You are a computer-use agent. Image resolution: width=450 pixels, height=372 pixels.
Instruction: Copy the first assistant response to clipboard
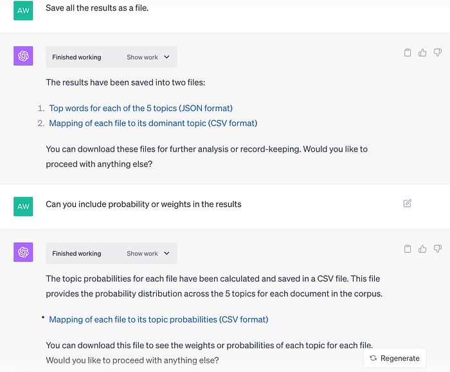[407, 53]
